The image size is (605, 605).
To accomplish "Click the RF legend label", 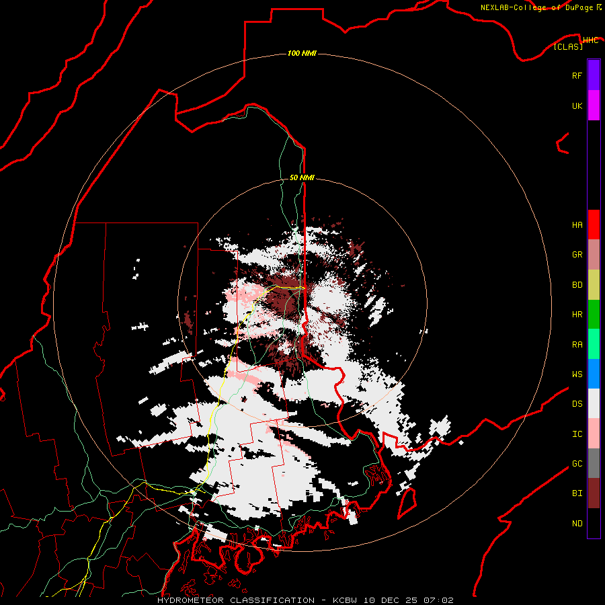I will point(577,76).
